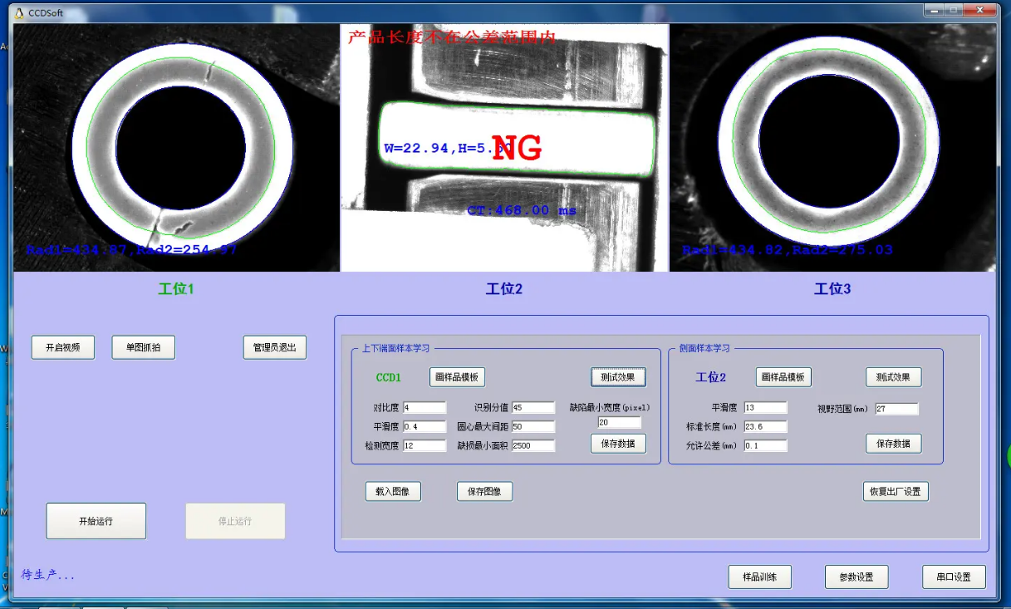Click the CCDSoft title bar icon
The width and height of the screenshot is (1011, 609).
(19, 13)
